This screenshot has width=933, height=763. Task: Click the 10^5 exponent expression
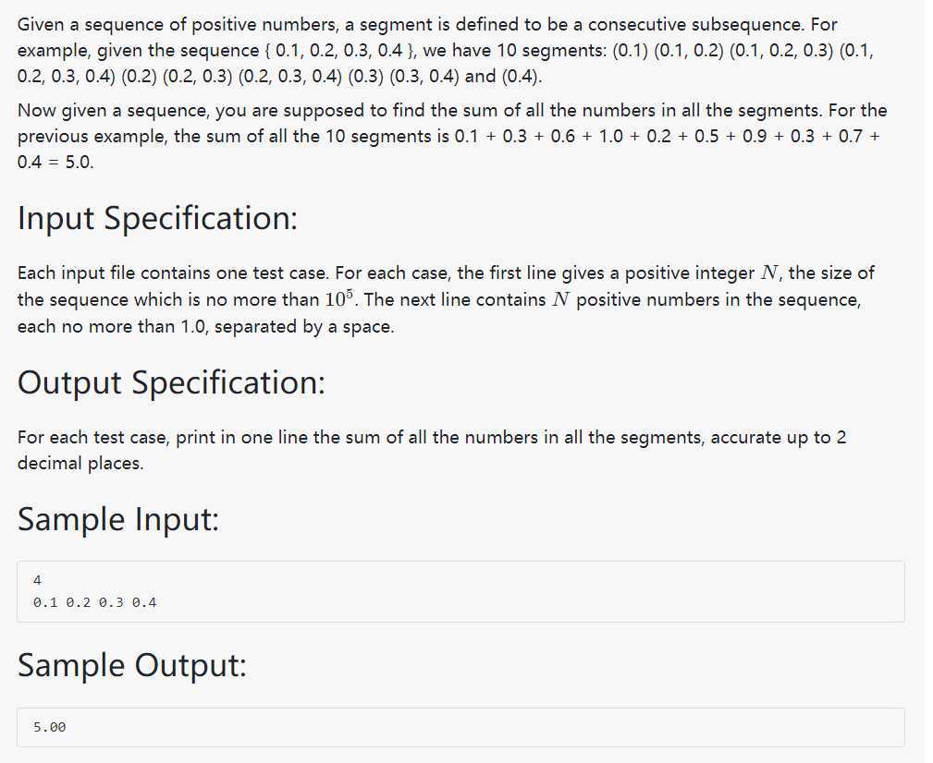point(339,297)
